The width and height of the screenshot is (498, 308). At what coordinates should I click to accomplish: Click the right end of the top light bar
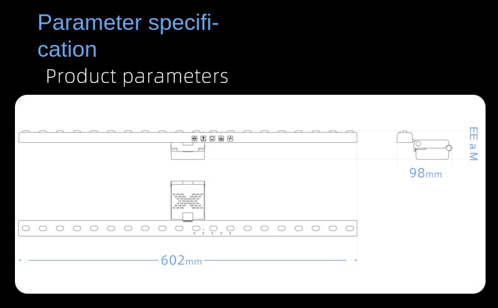point(354,138)
